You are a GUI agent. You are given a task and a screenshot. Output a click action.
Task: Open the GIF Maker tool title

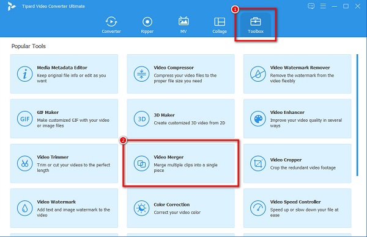pos(48,112)
